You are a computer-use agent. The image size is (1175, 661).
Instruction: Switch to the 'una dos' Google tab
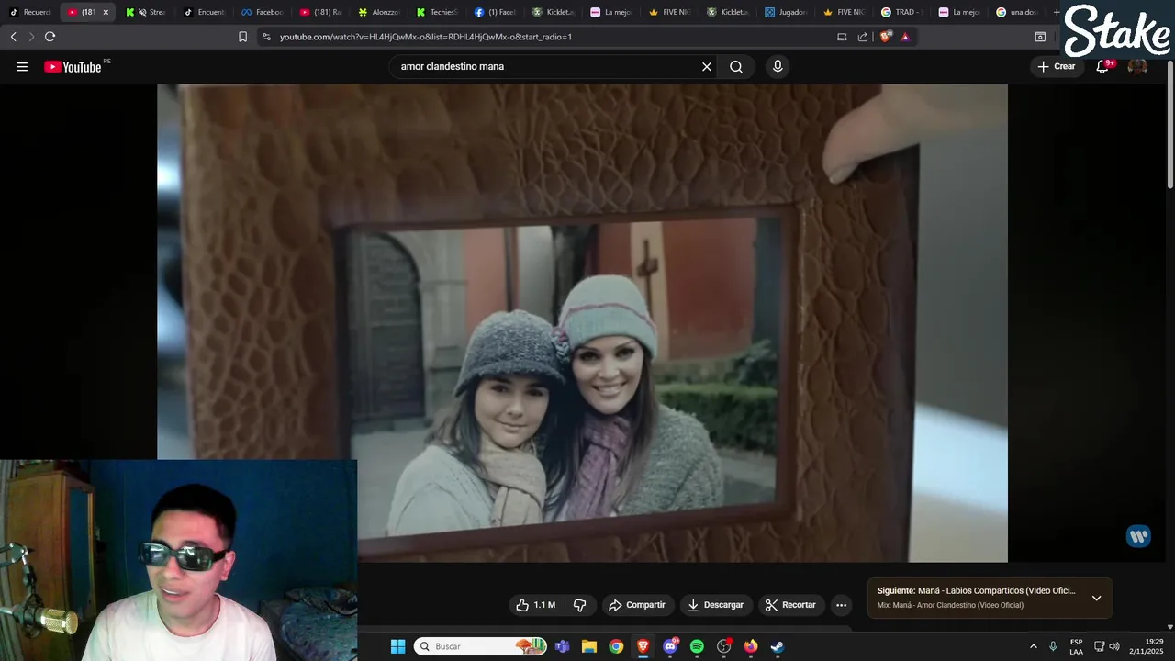pos(1017,12)
